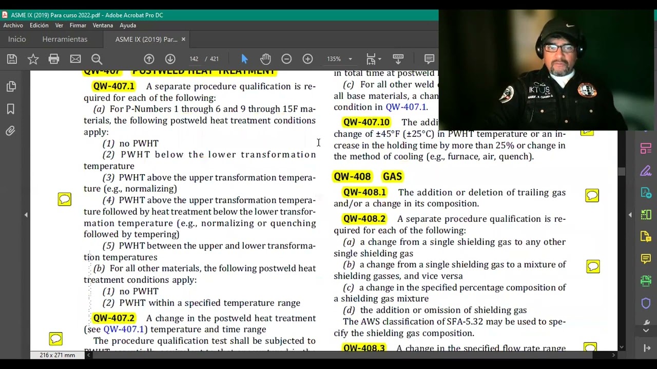Viewport: 657px width, 369px height.
Task: Open the Ver menu
Action: point(59,26)
